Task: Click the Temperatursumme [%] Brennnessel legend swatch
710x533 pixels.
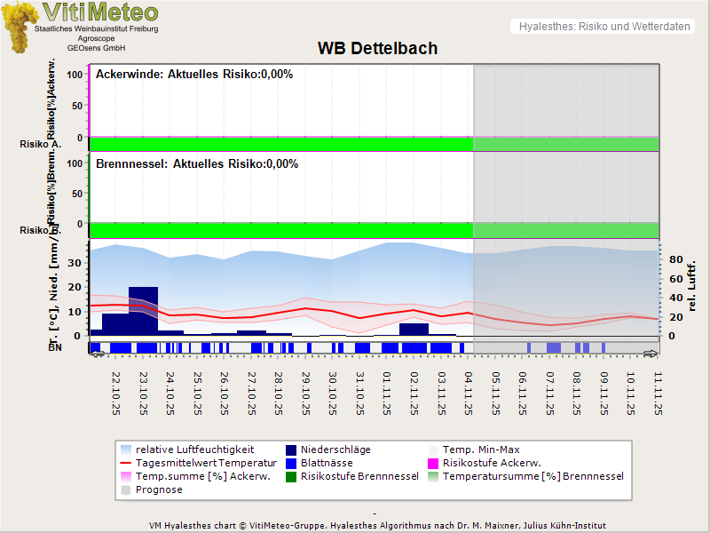Action: (x=434, y=477)
